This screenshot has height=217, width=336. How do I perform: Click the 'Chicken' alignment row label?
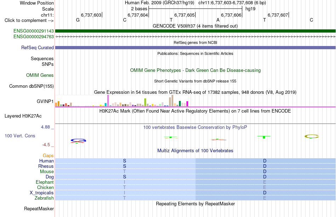45,187
